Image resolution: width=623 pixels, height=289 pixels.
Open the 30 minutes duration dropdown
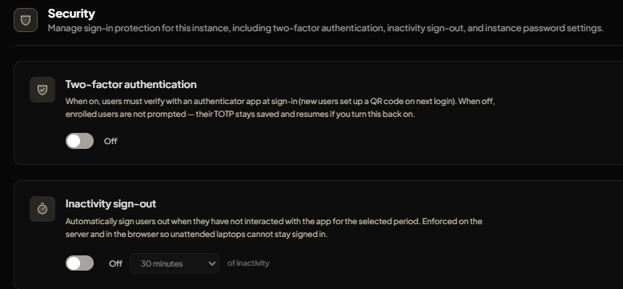click(175, 263)
